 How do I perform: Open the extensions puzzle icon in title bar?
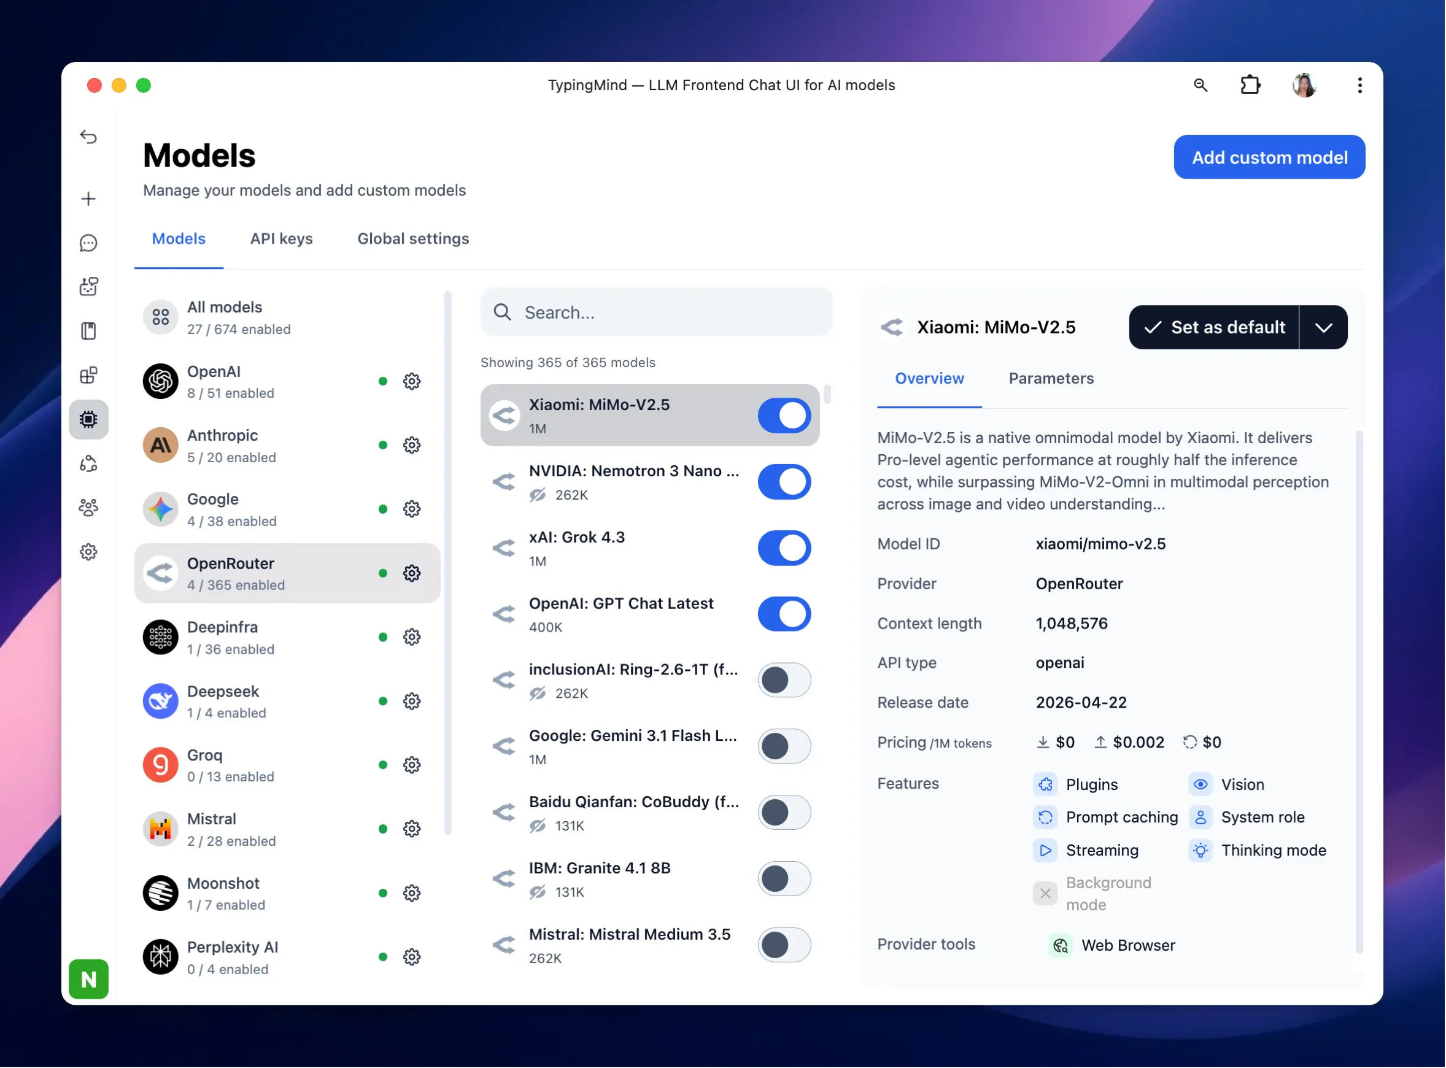click(1251, 85)
